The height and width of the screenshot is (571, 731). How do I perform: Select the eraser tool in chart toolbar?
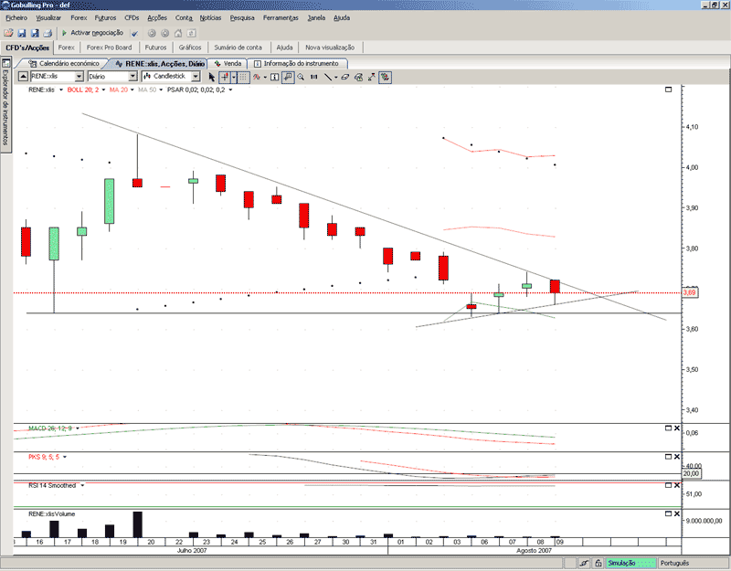tap(345, 77)
